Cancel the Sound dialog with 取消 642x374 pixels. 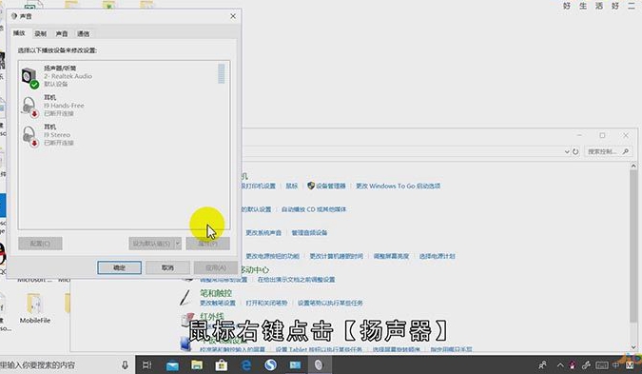[x=167, y=267]
